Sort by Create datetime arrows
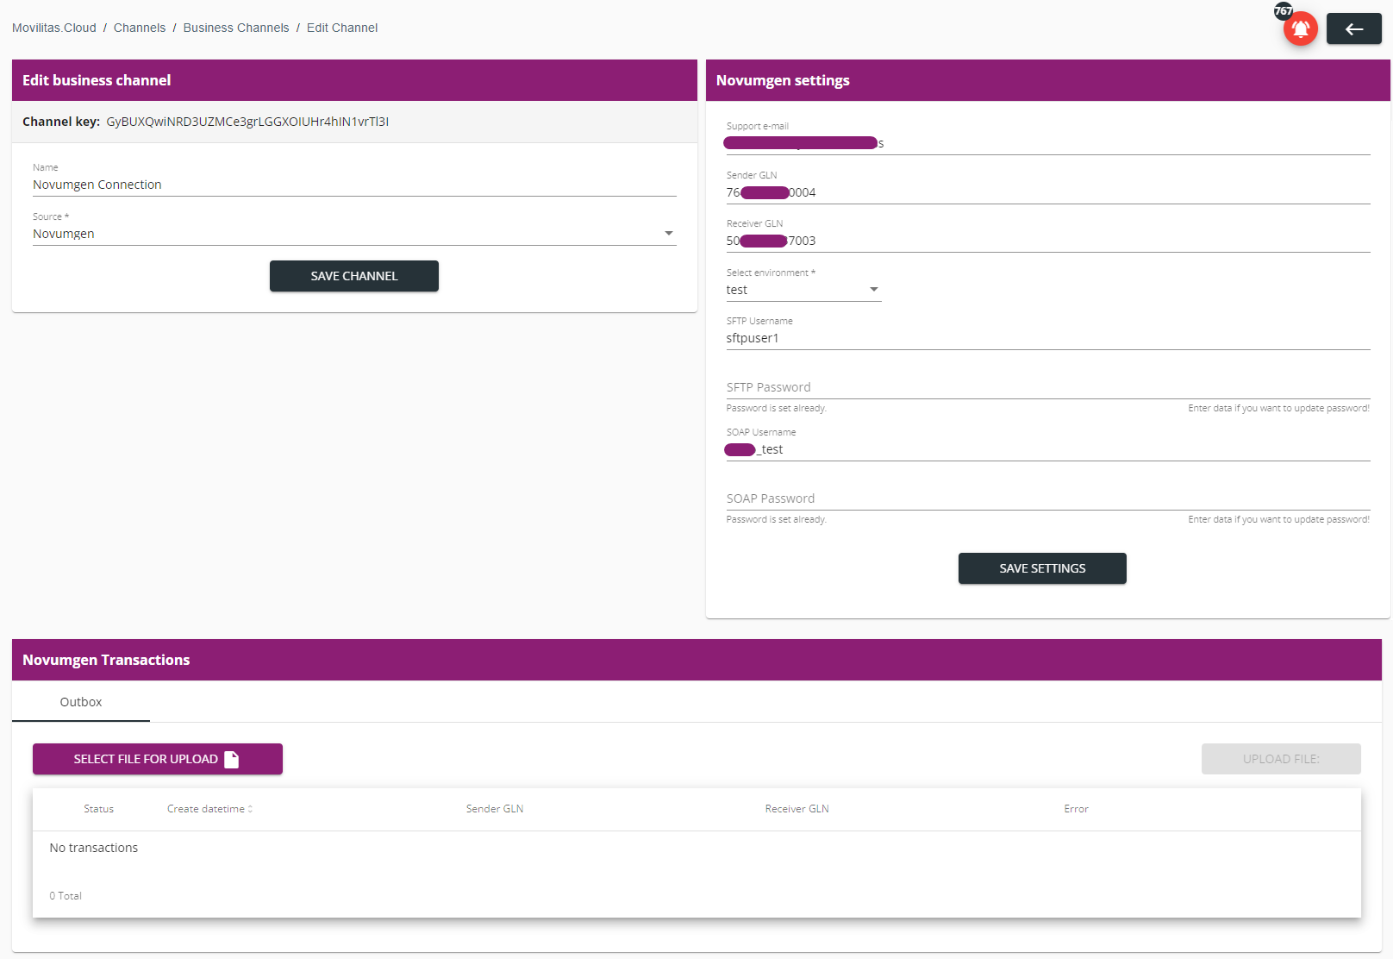Viewport: 1393px width, 959px height. 250,809
